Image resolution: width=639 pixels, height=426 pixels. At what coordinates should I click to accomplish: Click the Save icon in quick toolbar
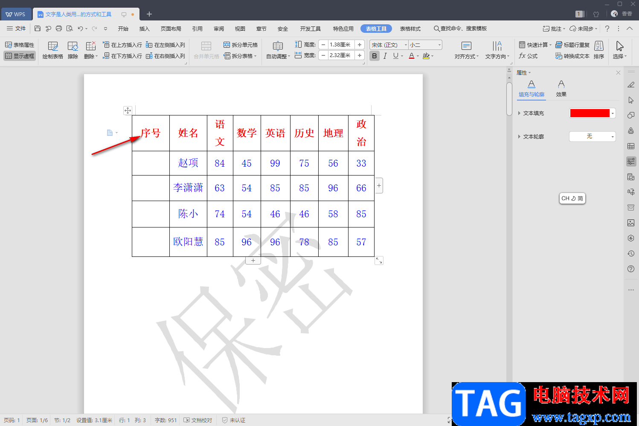pos(38,29)
